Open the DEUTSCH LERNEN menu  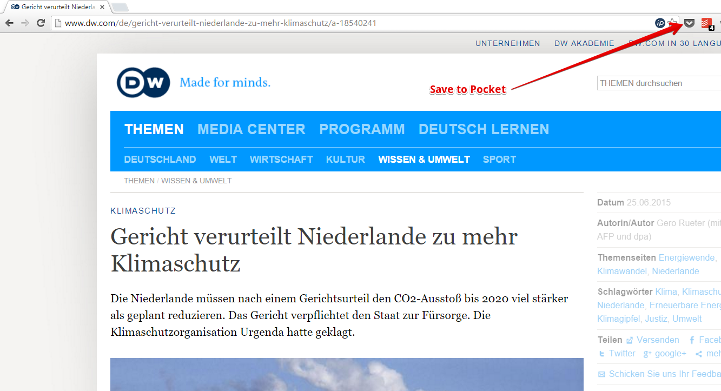pos(484,129)
